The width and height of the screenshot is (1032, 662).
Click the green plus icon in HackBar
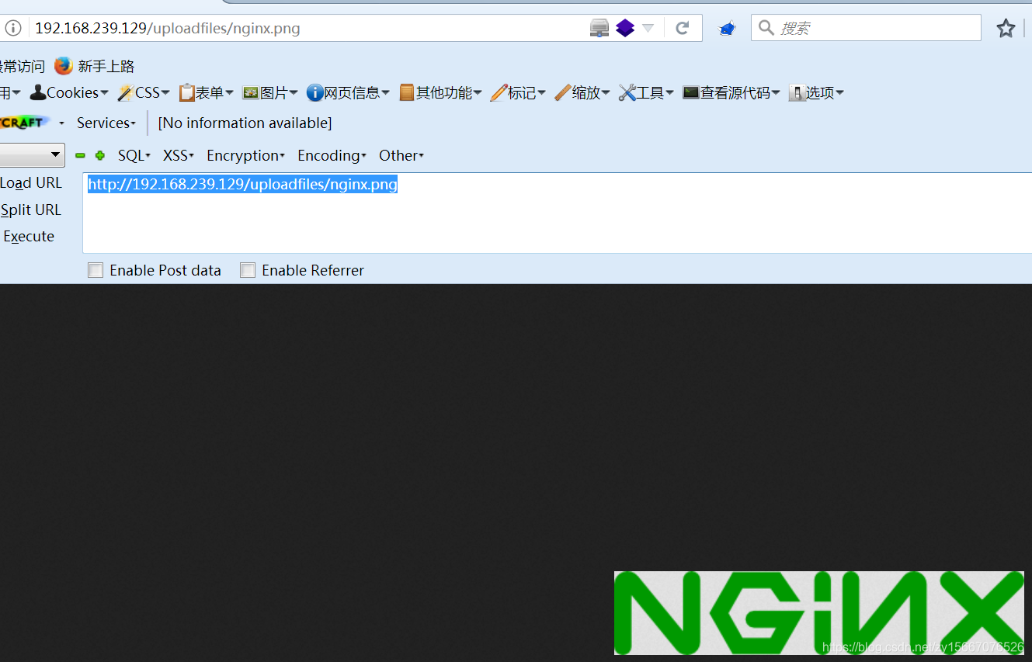tap(99, 155)
